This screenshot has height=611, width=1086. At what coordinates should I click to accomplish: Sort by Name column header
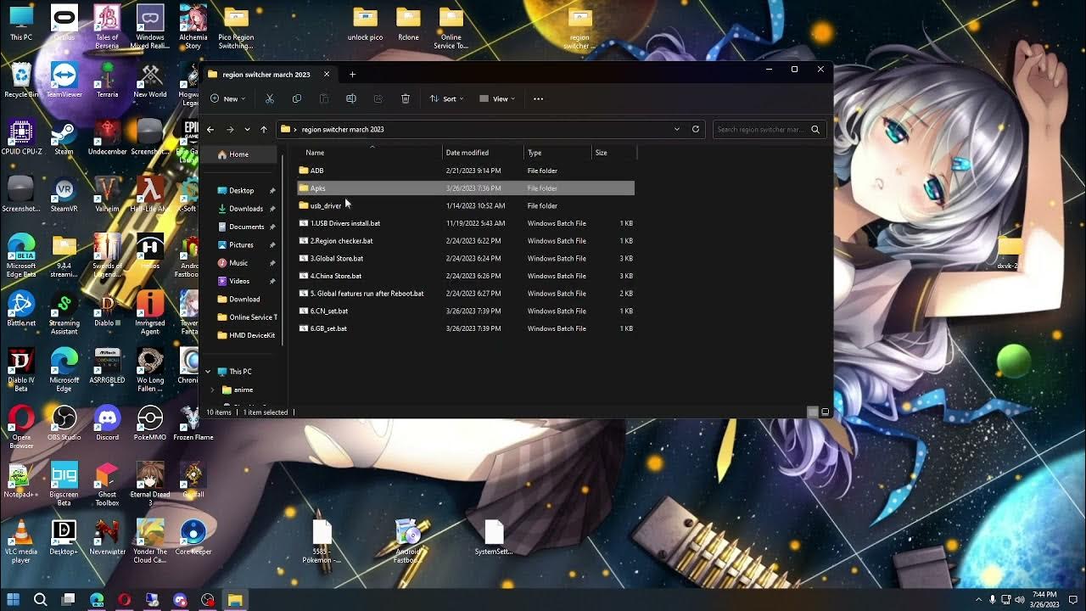point(371,153)
